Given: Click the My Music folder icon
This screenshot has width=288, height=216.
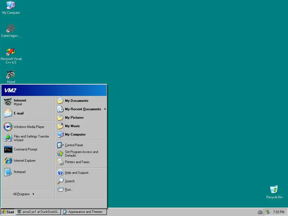Looking at the screenshot, I should 60,126.
